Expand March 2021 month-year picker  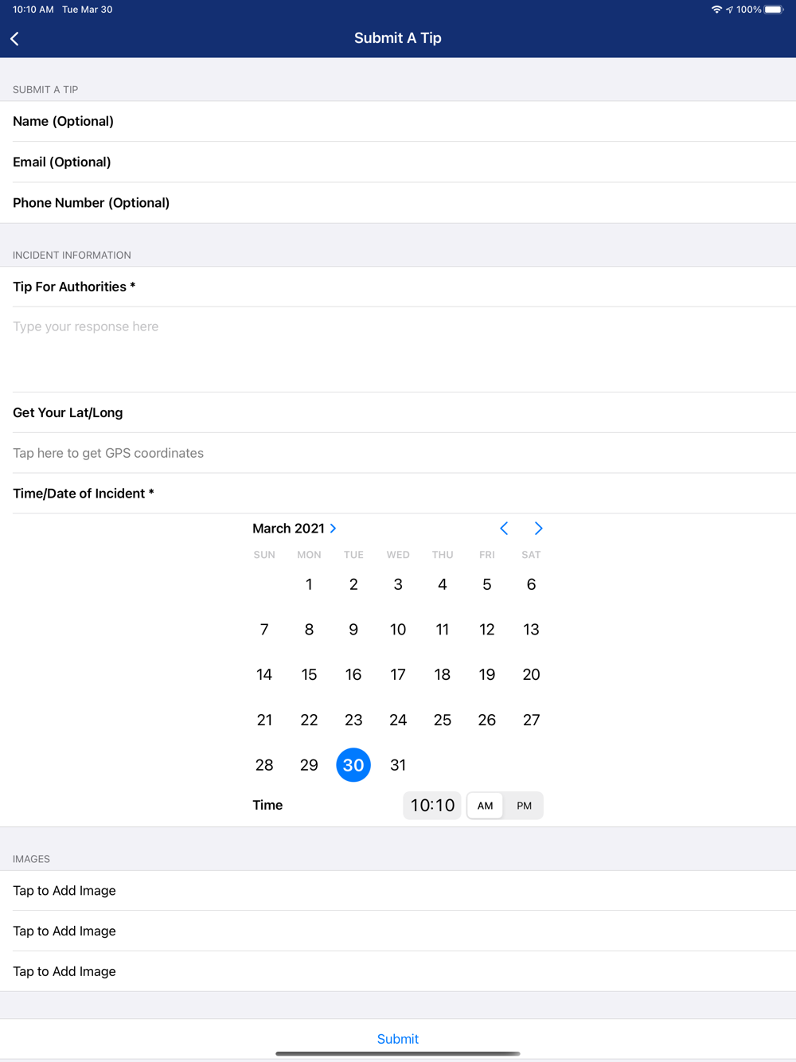pos(295,529)
